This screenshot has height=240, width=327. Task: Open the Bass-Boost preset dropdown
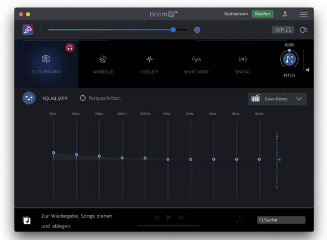pos(277,99)
